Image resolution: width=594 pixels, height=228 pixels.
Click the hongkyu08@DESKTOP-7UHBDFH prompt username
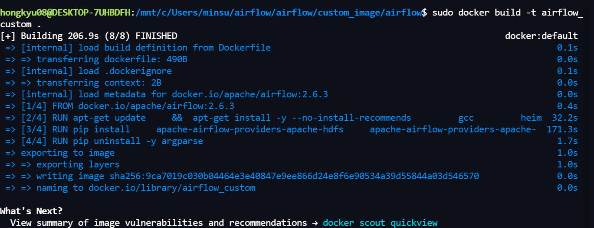(x=65, y=13)
